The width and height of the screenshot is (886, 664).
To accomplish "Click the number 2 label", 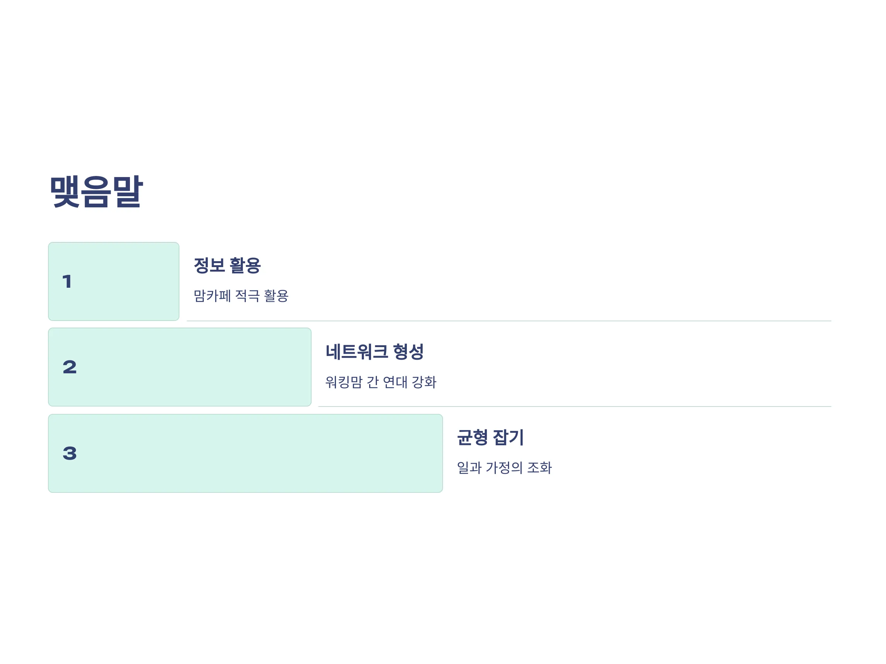I will (x=70, y=367).
